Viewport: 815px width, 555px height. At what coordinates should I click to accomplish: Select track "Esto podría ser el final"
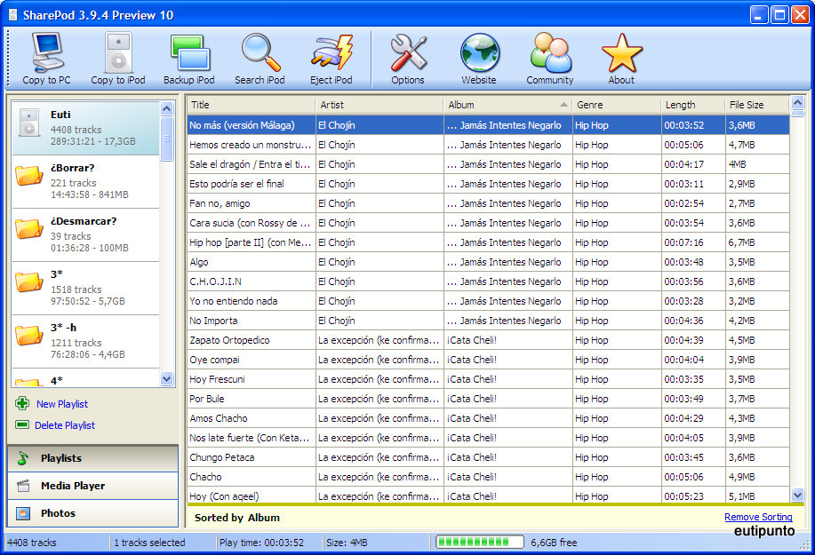tap(251, 184)
